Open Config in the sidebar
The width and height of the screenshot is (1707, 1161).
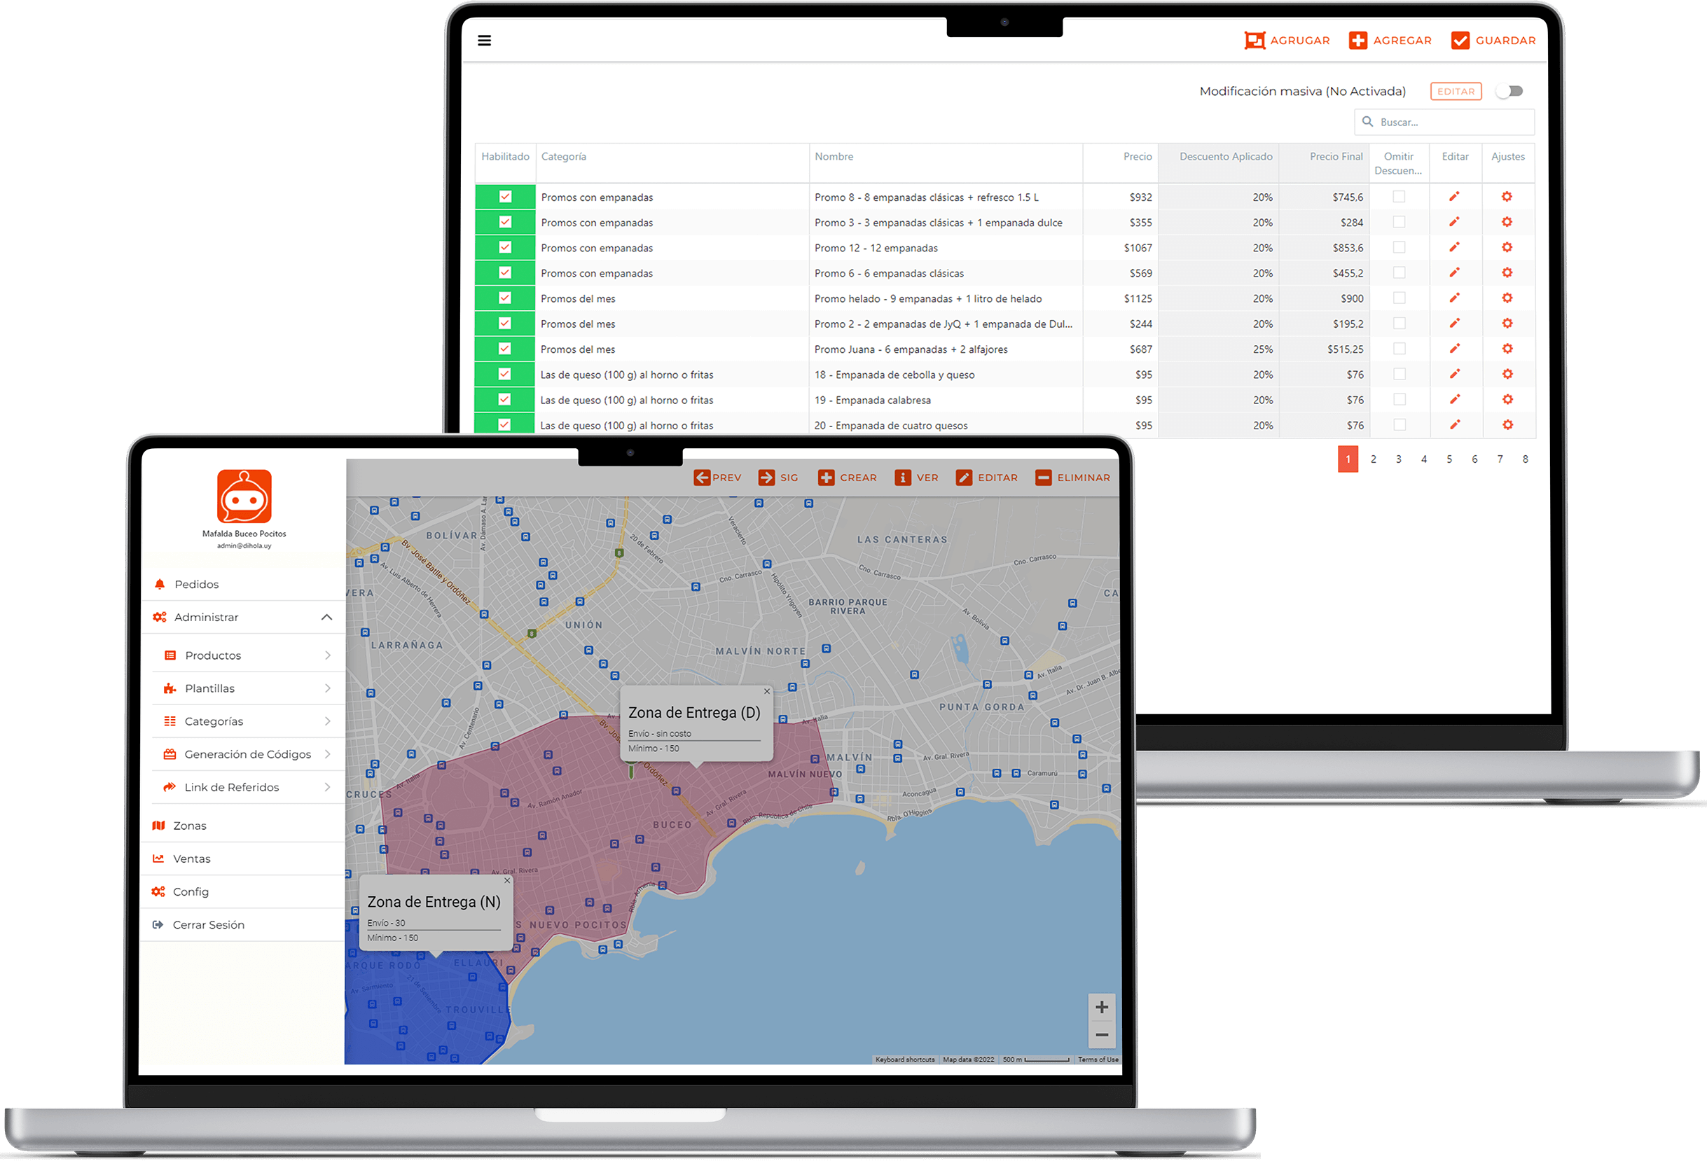click(243, 892)
